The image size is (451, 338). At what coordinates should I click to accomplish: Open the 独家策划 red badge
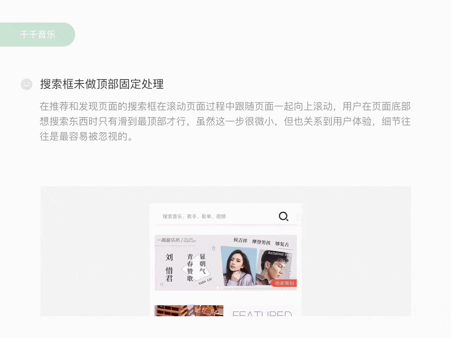tap(284, 283)
